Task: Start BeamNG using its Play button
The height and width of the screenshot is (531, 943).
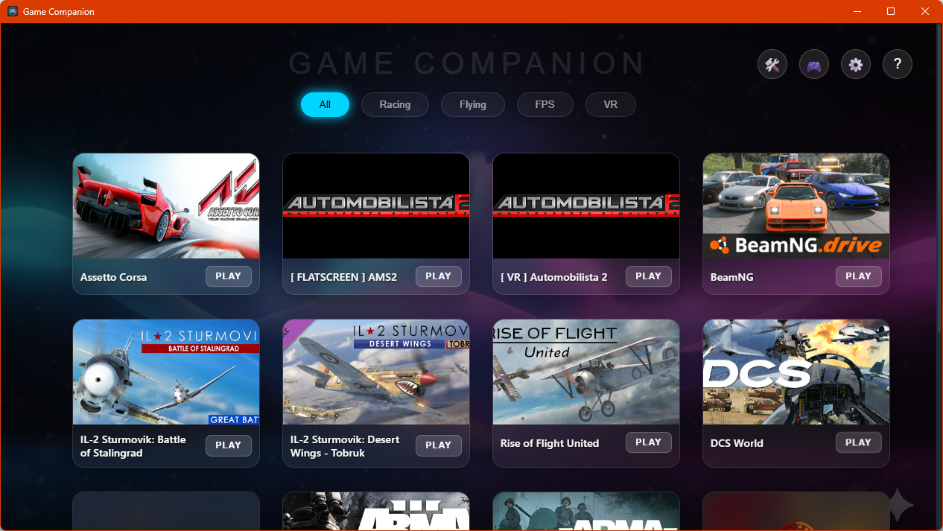Action: [x=858, y=276]
